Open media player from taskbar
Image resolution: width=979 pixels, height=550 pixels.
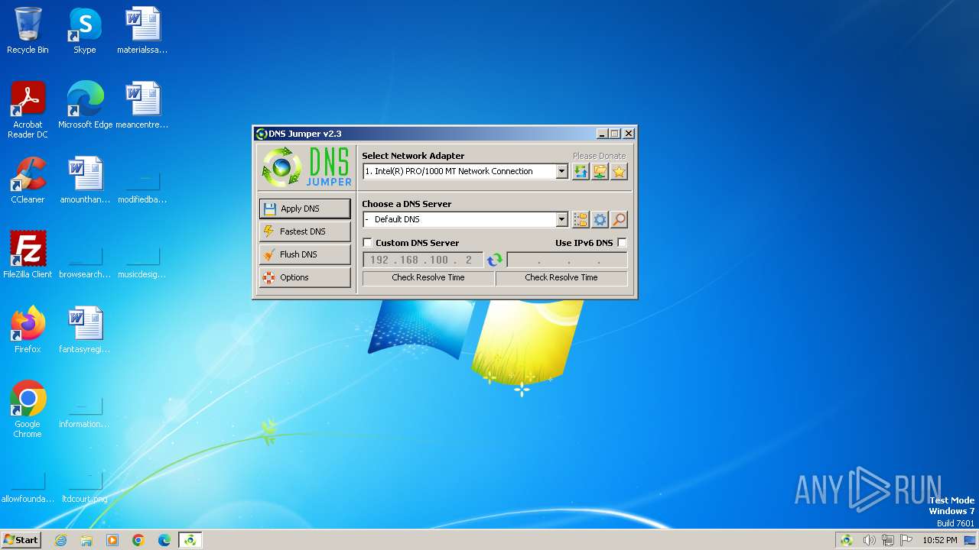pos(112,540)
